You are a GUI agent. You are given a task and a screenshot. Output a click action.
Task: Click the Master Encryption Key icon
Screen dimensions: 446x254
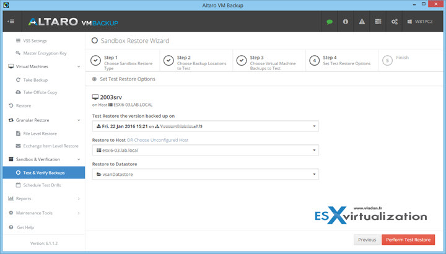(x=18, y=53)
